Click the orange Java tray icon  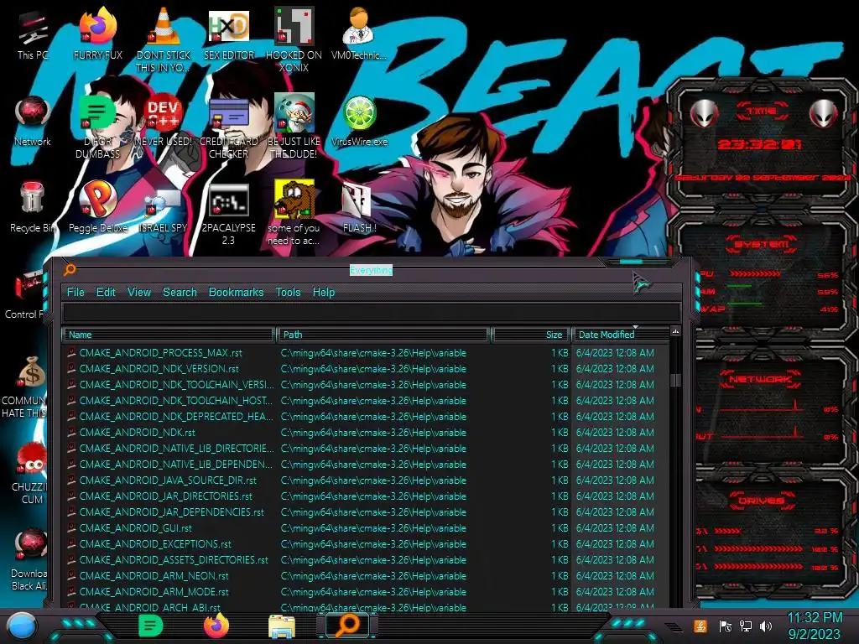click(x=700, y=626)
